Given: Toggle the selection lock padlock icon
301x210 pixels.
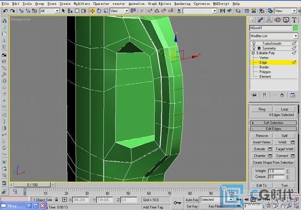Looking at the screenshot, I should [56, 200].
